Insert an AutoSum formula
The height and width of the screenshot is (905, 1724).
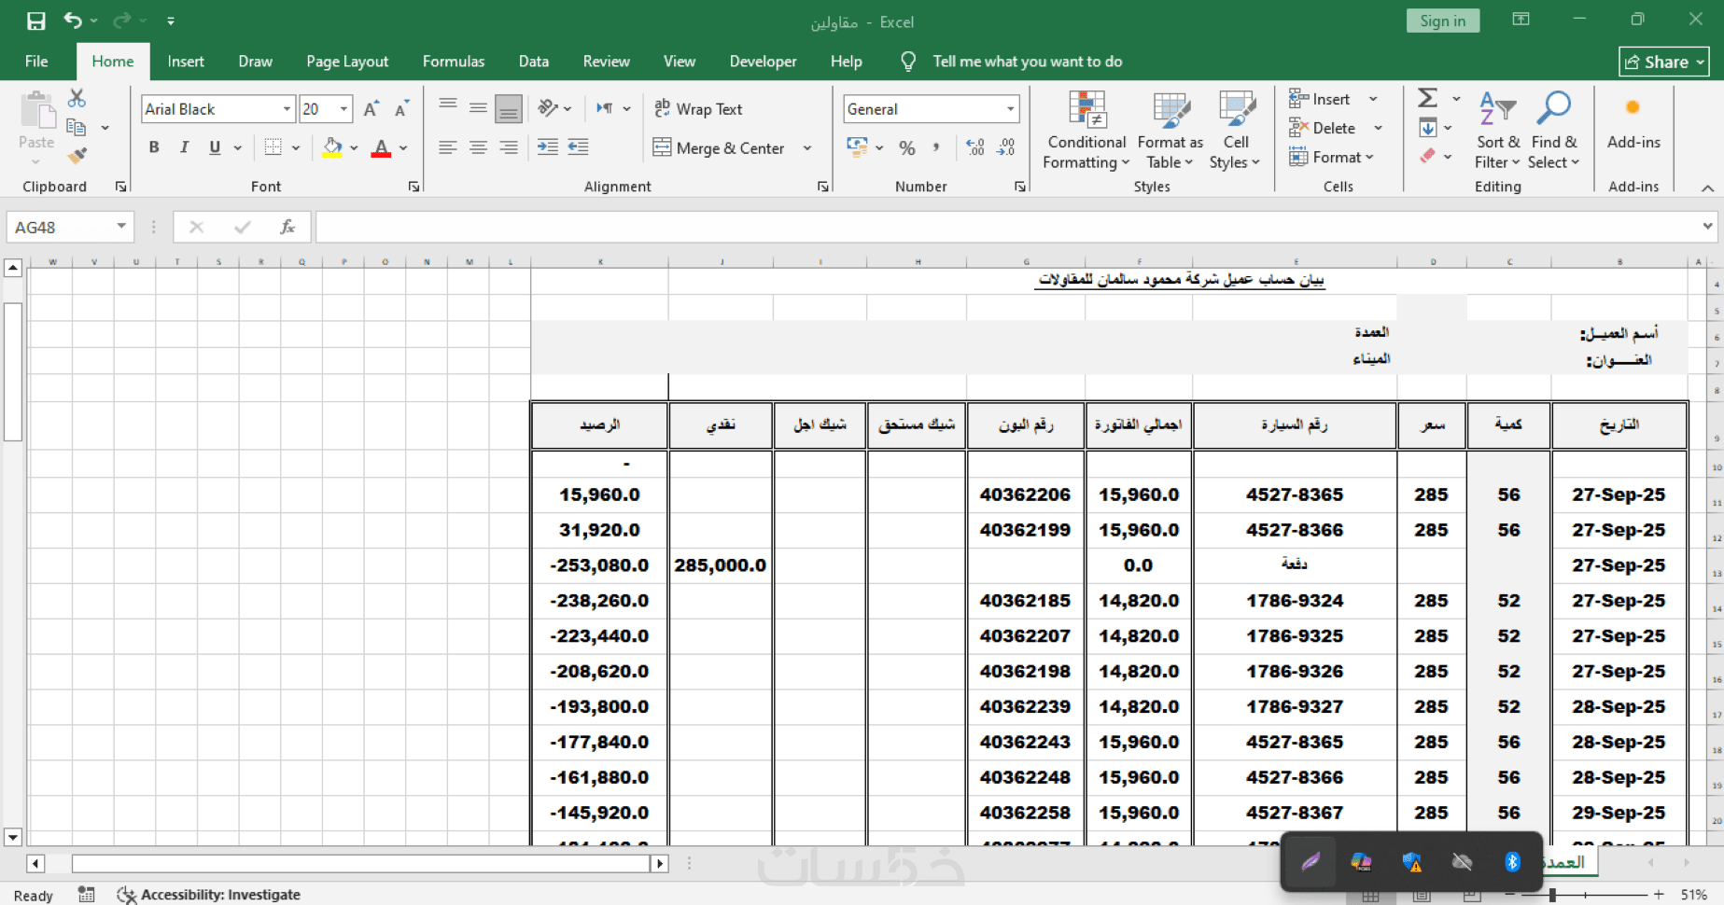tap(1428, 98)
